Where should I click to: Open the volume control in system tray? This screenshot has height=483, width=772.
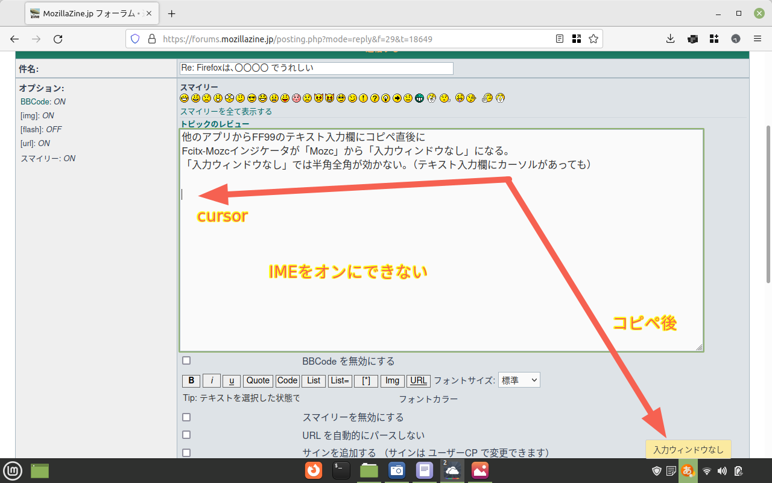[722, 471]
